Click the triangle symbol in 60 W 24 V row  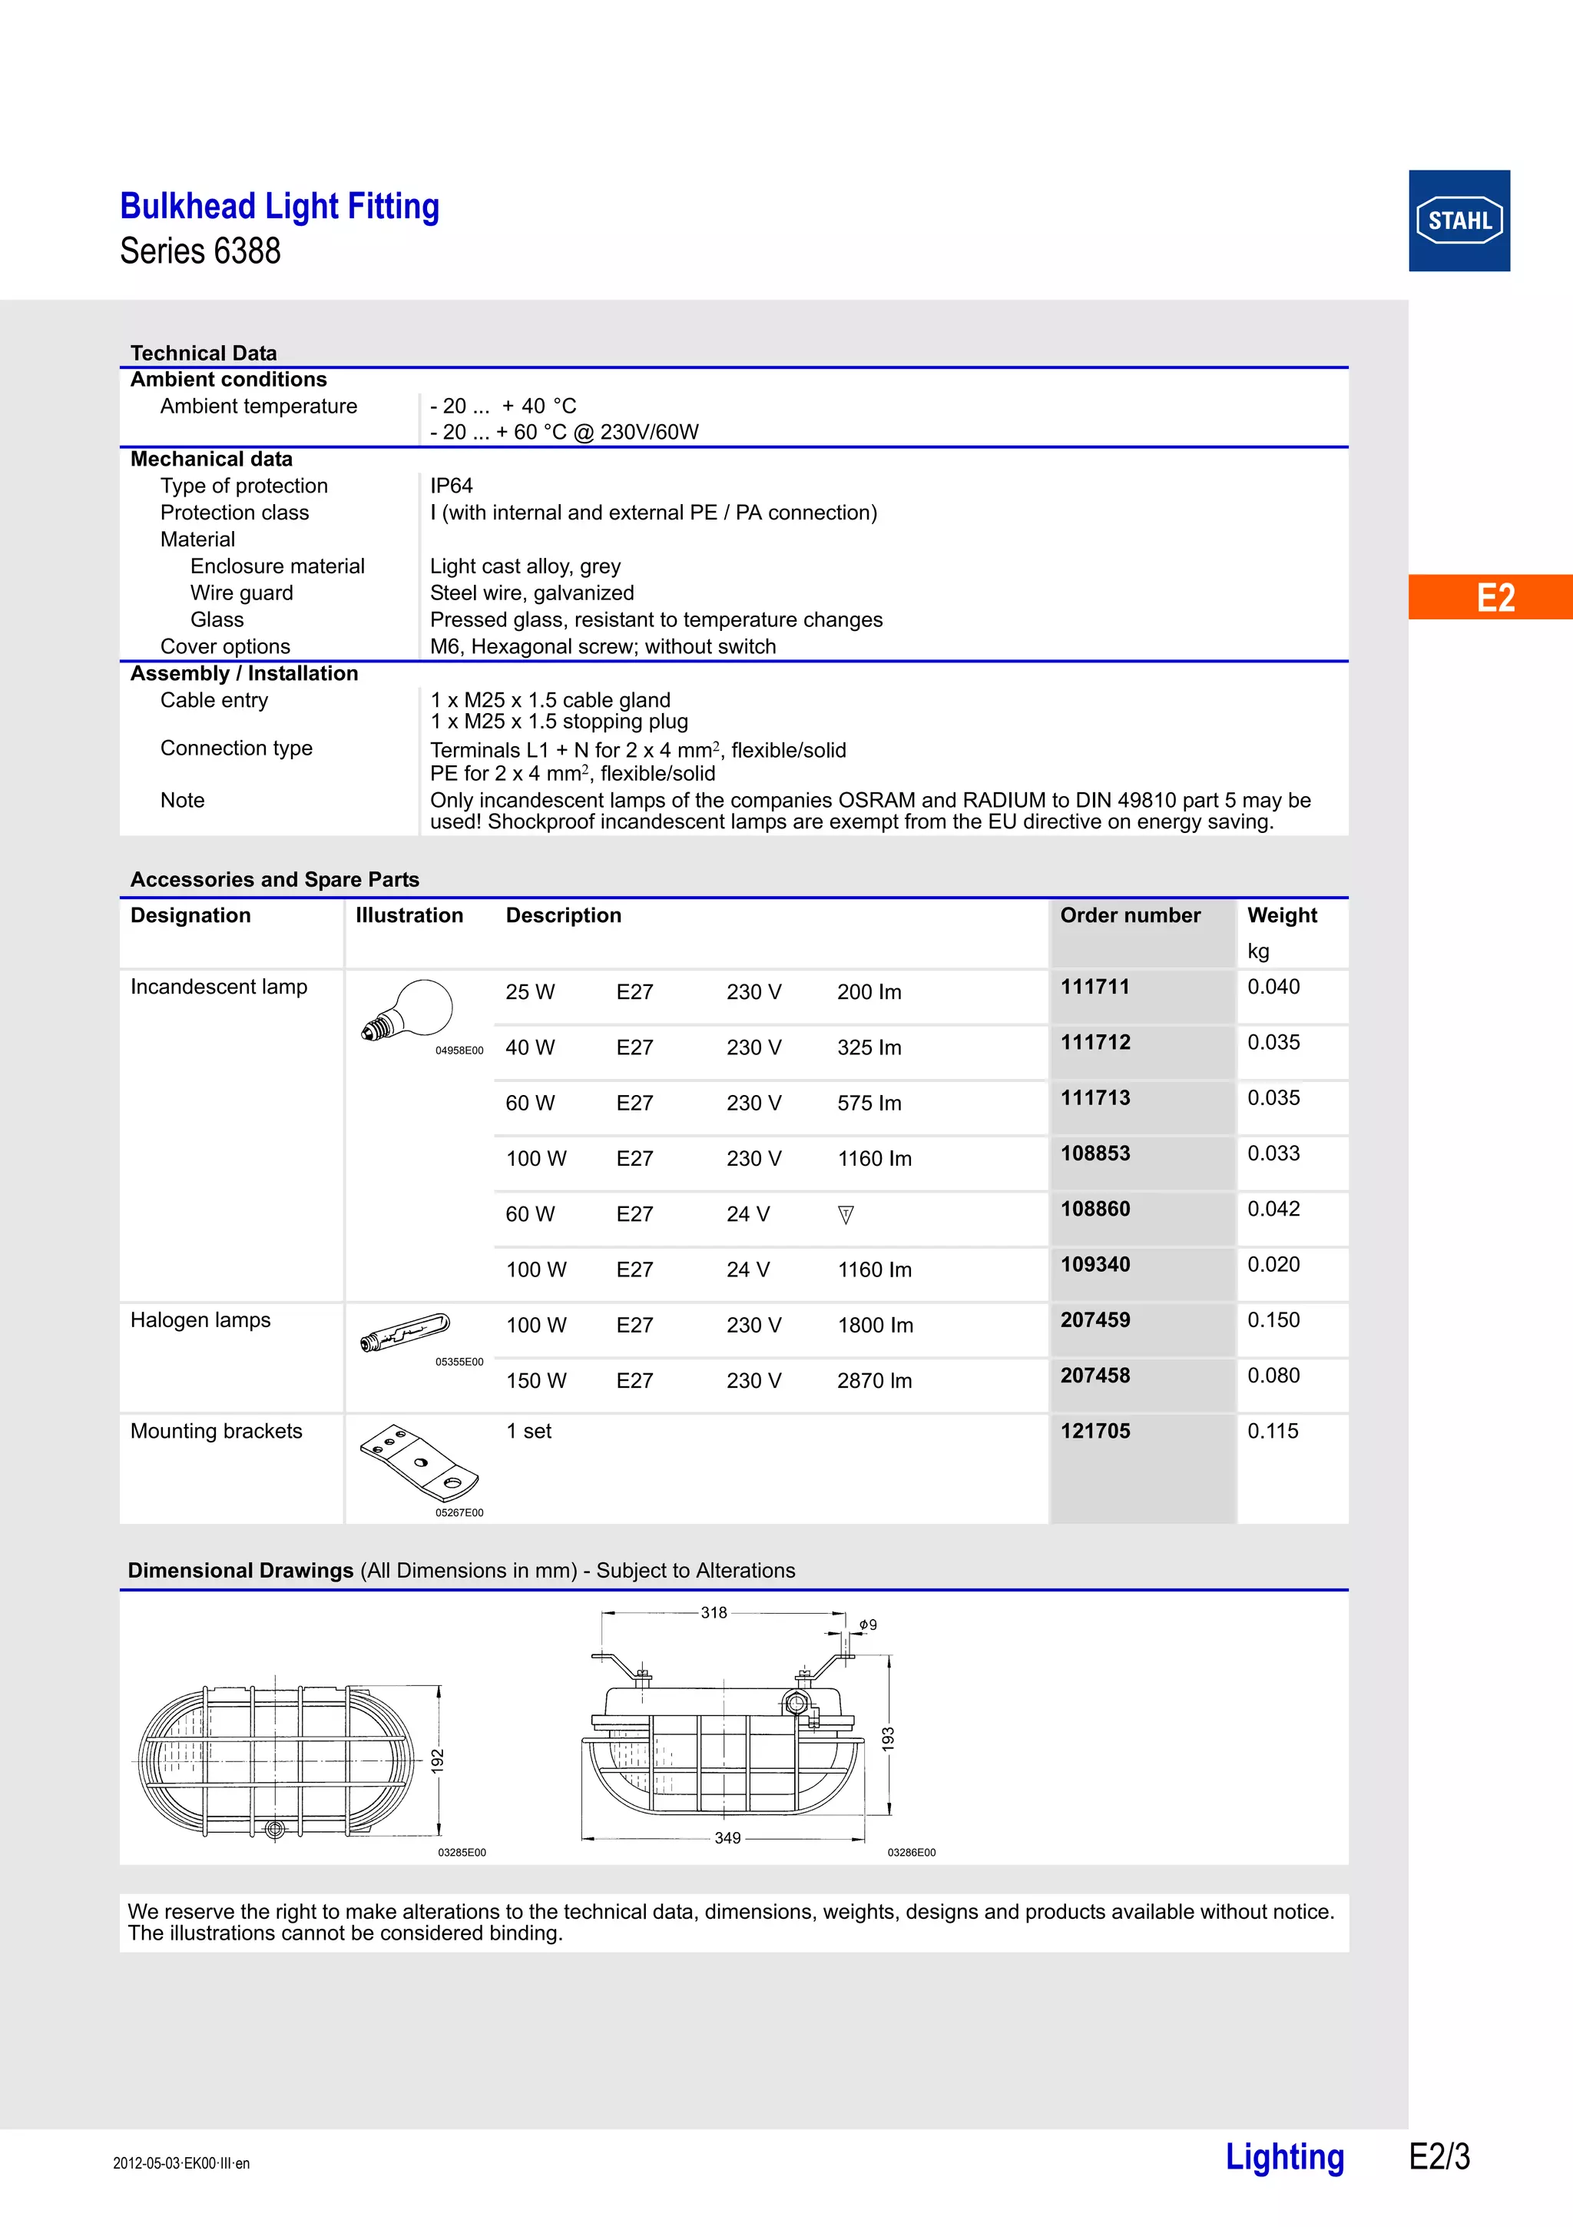tap(845, 1214)
